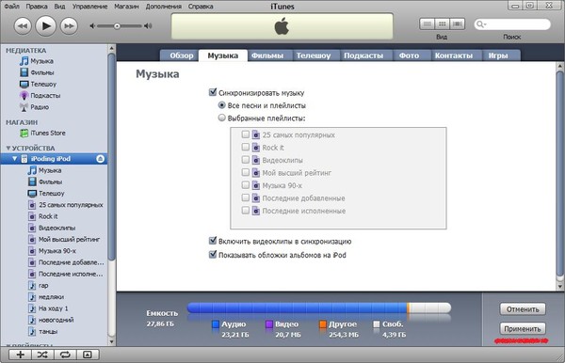Switch to the Подкасты tab
This screenshot has height=363, width=565.
[363, 55]
